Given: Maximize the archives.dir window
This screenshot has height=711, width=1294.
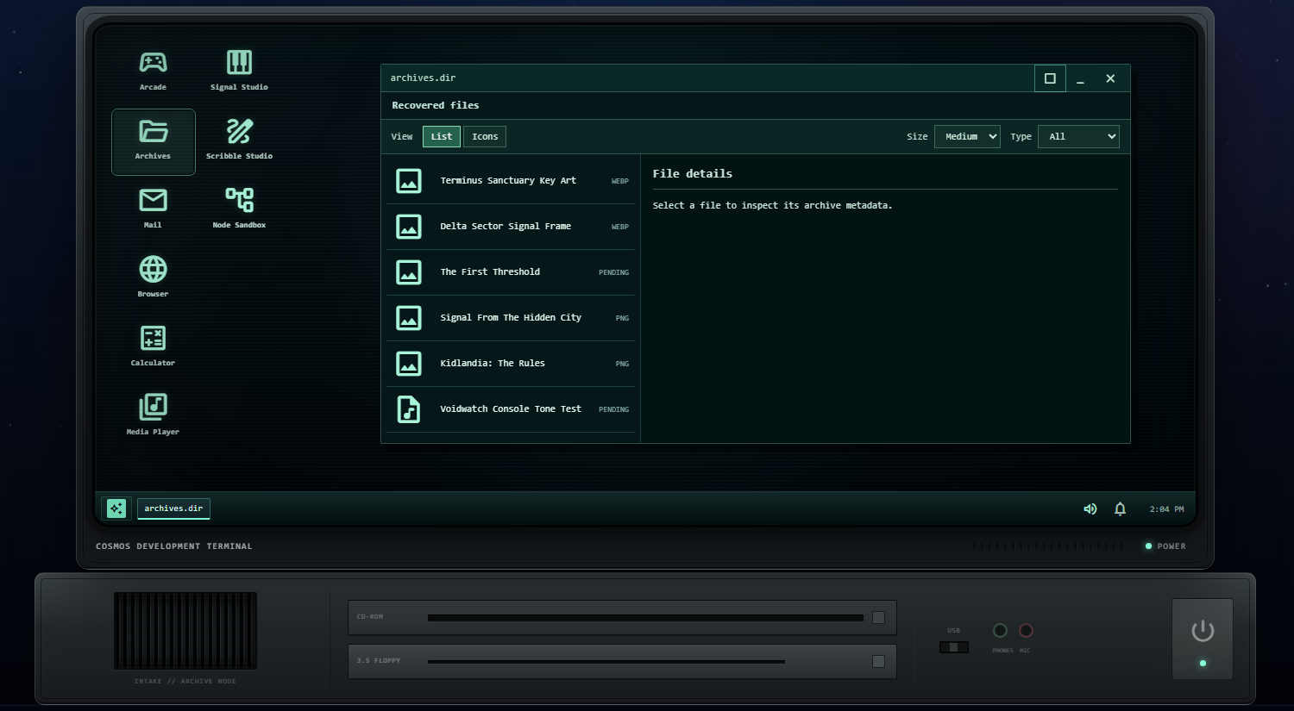Looking at the screenshot, I should (1050, 78).
